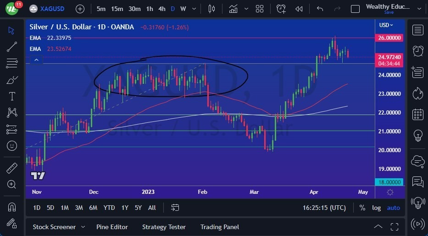This screenshot has width=428, height=236.
Task: Set the date range to 5D
Action: [x=50, y=208]
